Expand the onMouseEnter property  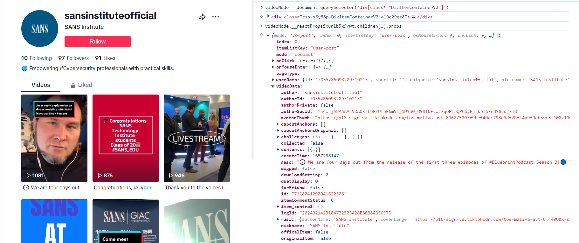click(x=273, y=67)
